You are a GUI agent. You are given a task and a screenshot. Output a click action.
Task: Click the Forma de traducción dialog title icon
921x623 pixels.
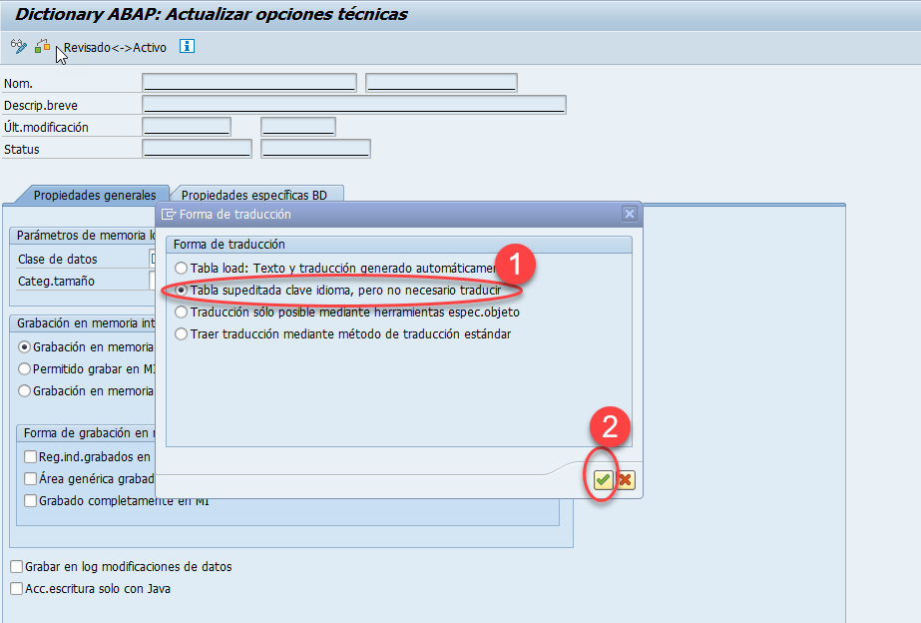click(169, 215)
